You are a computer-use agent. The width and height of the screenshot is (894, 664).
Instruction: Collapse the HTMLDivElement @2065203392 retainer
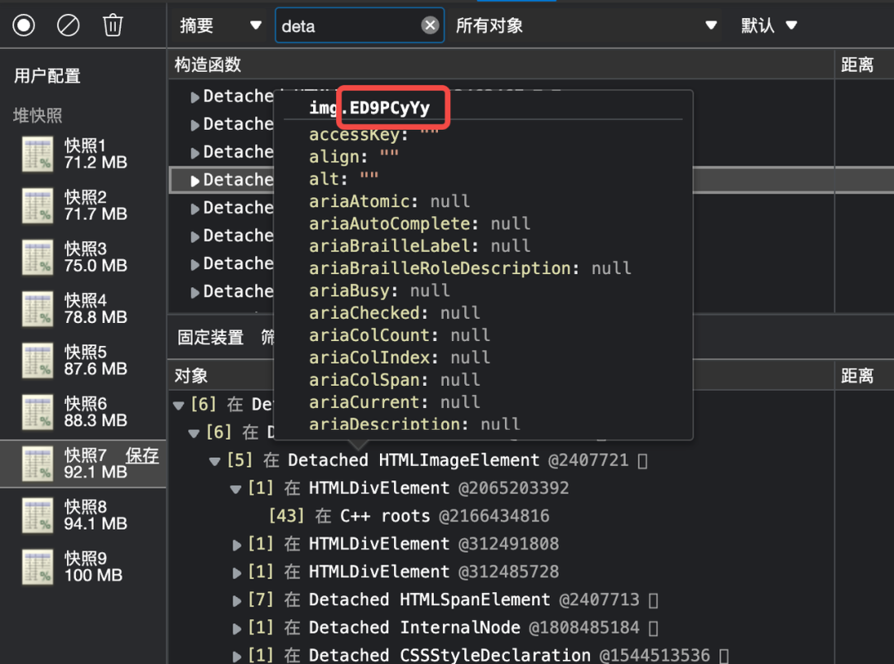[x=235, y=488]
